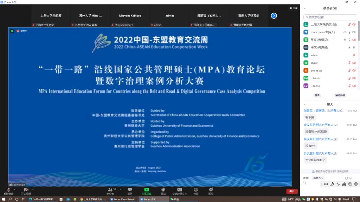The width and height of the screenshot is (360, 202).
Task: Switch layout using the 视图 view button
Action: coord(293,8)
